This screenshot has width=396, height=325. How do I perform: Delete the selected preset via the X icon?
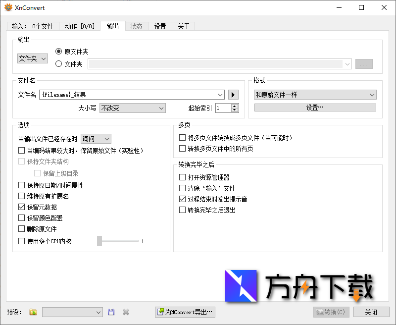125,312
